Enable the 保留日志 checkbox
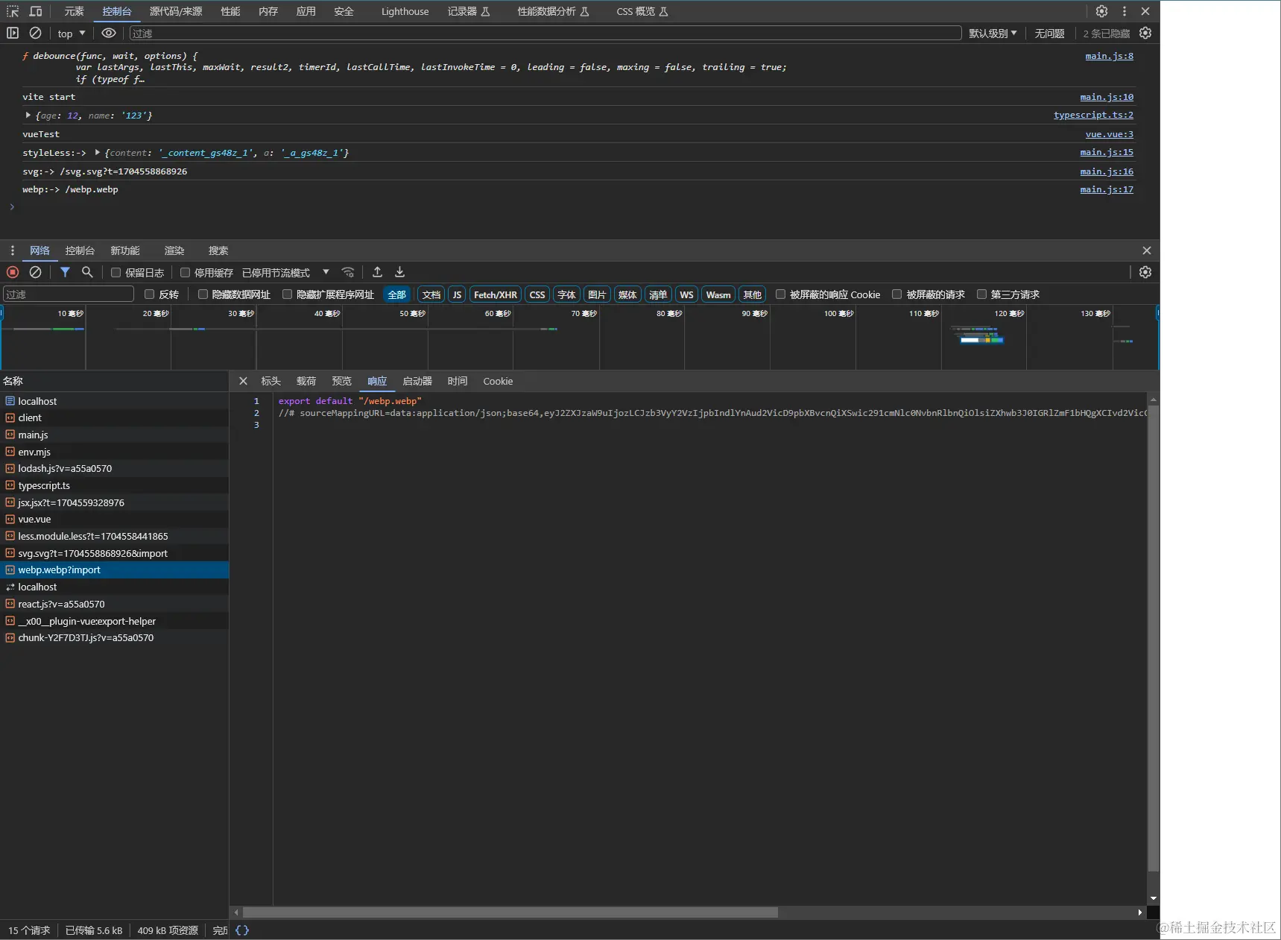This screenshot has height=940, width=1281. pos(116,273)
